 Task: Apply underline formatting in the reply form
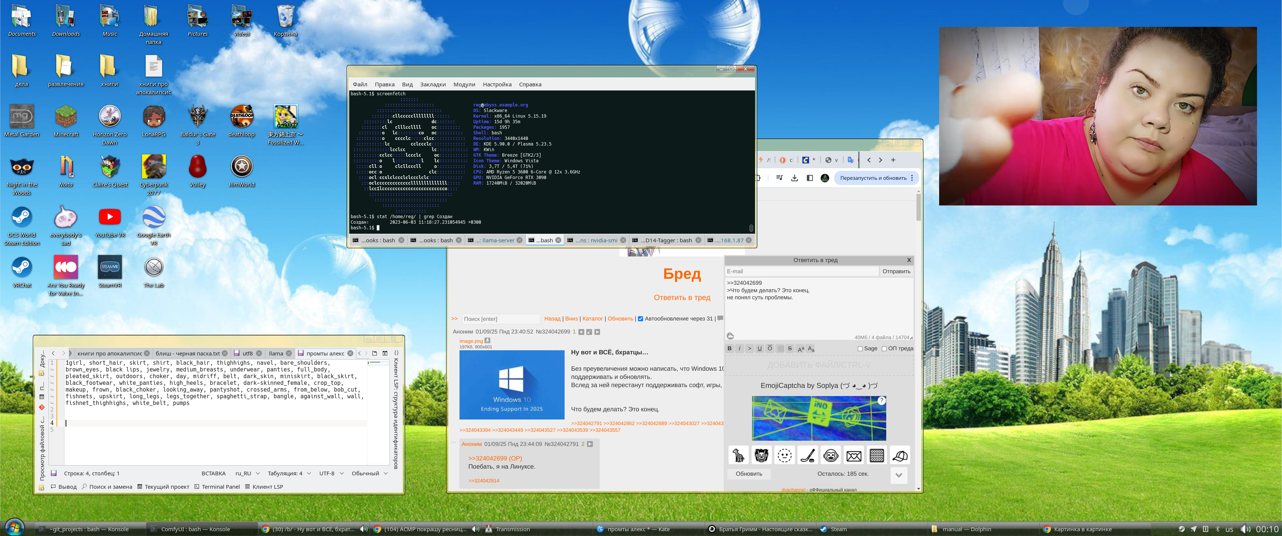[x=760, y=348]
